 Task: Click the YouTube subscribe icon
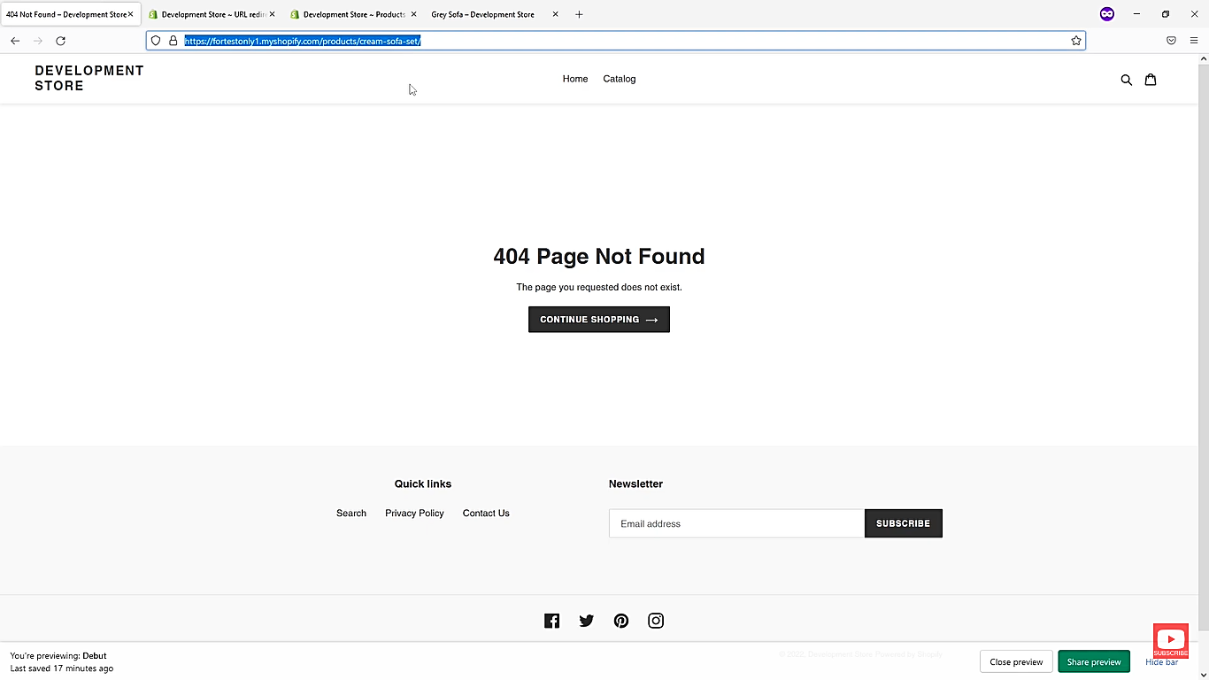click(x=1171, y=641)
